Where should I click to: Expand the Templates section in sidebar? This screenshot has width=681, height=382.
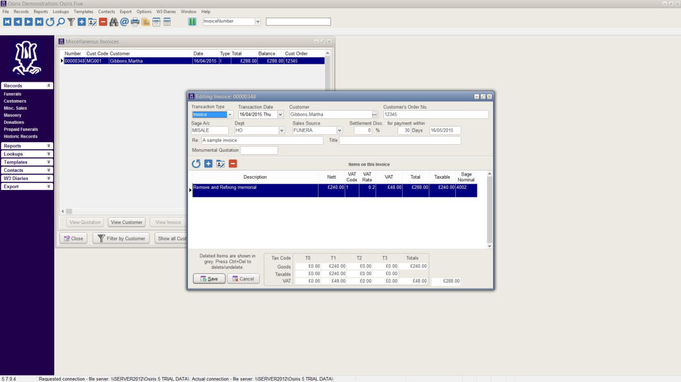[x=26, y=162]
